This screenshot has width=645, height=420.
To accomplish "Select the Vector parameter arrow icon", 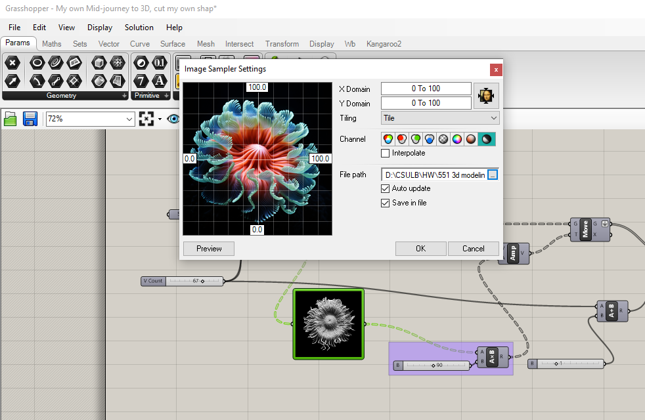I will coord(12,81).
